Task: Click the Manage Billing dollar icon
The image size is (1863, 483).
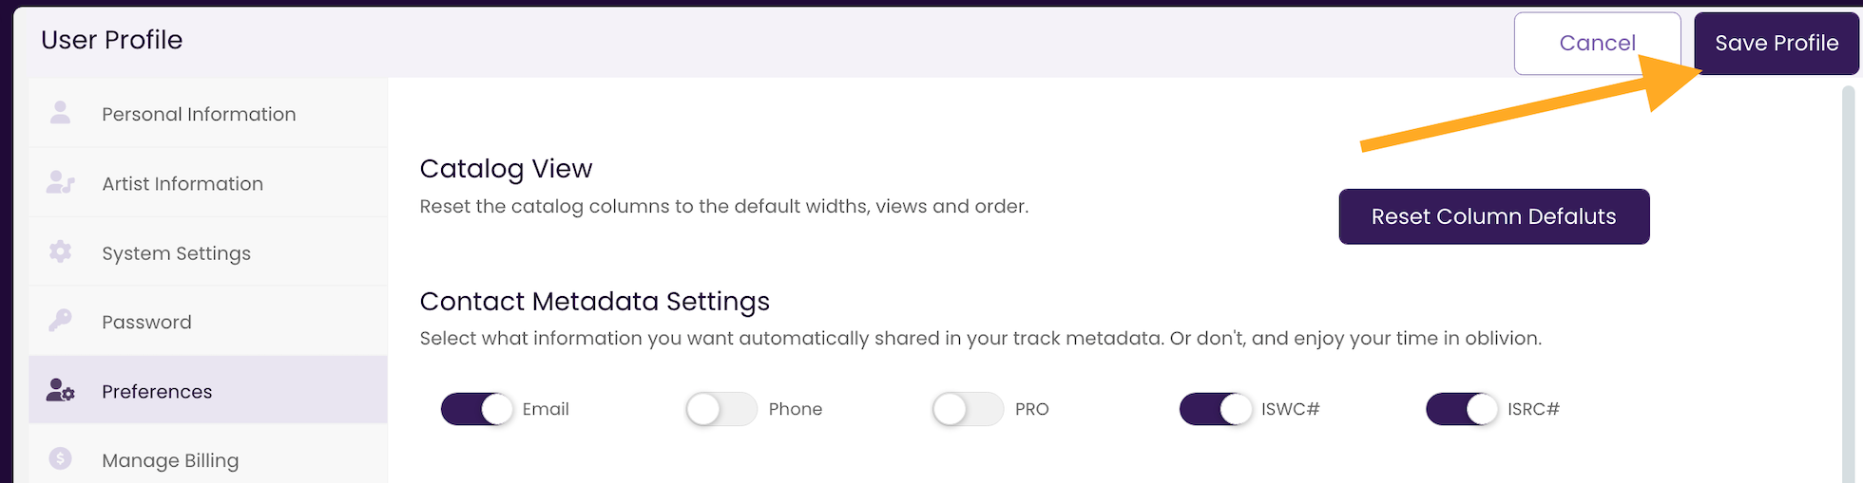Action: [x=60, y=459]
